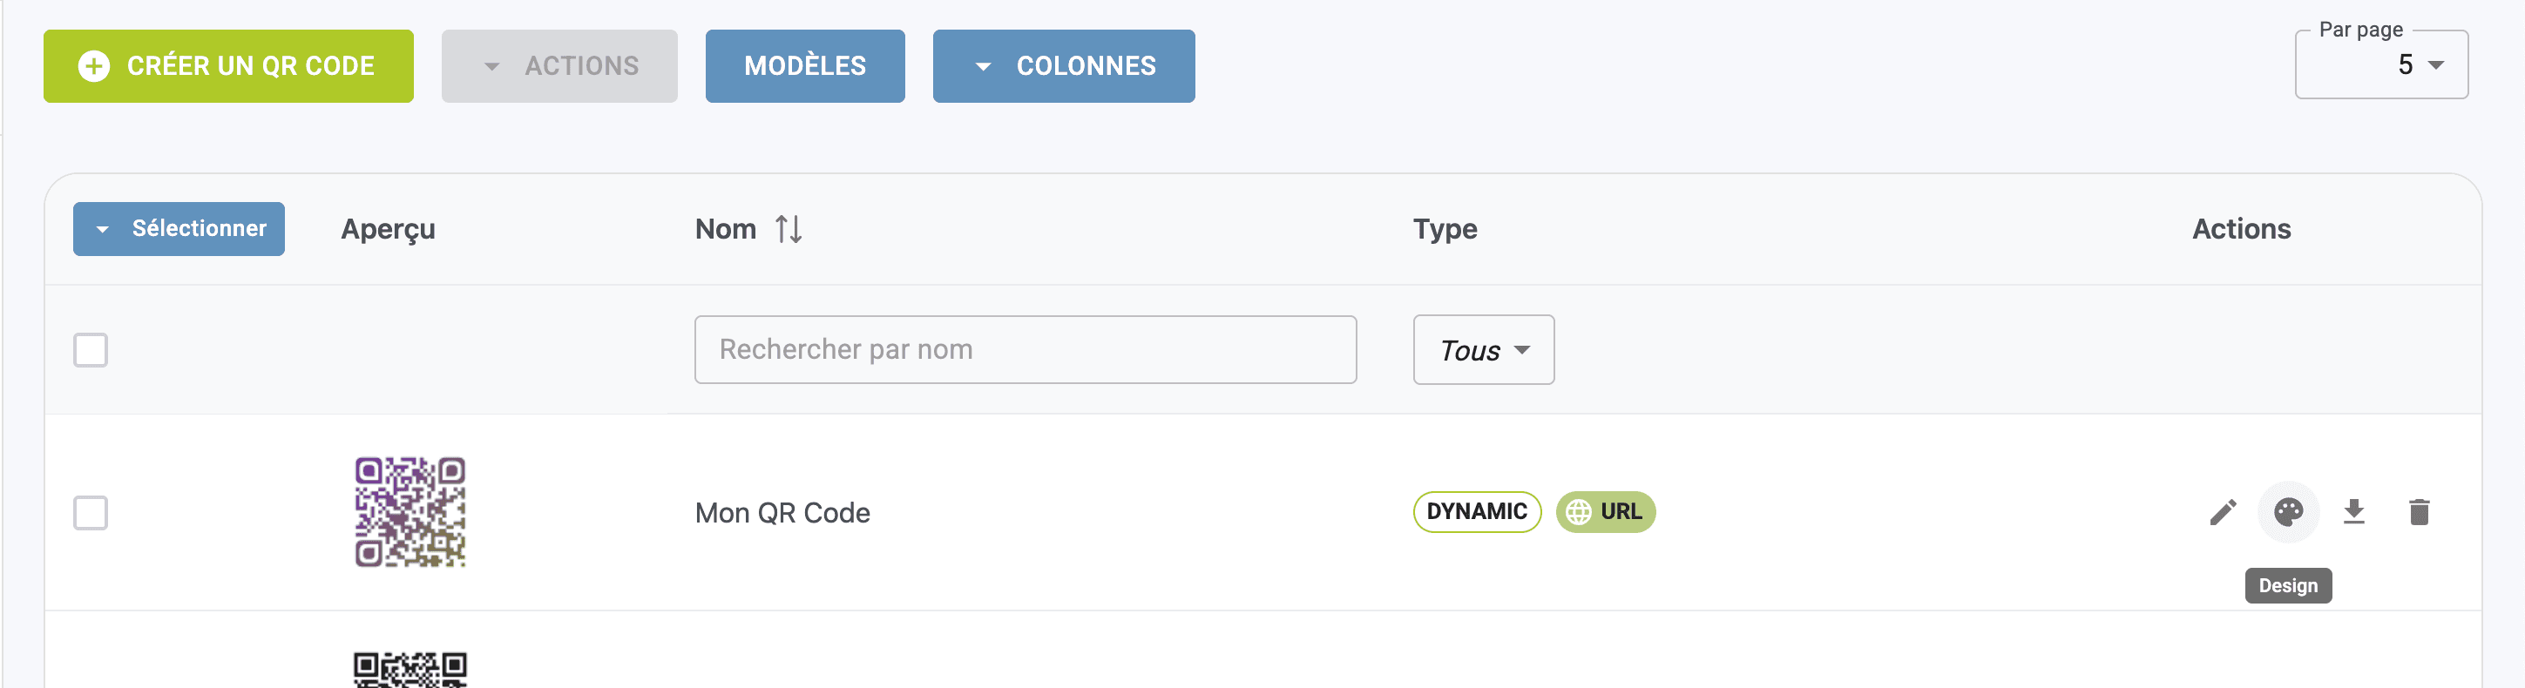The width and height of the screenshot is (2525, 688).
Task: Open the Design palette icon
Action: (2288, 511)
